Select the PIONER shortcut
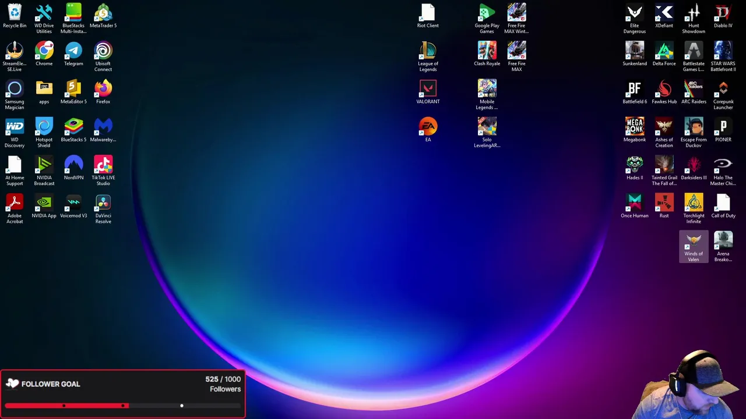This screenshot has width=746, height=419. point(723,126)
